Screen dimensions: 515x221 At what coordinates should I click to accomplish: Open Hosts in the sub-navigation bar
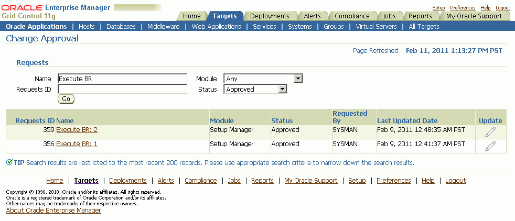[87, 27]
